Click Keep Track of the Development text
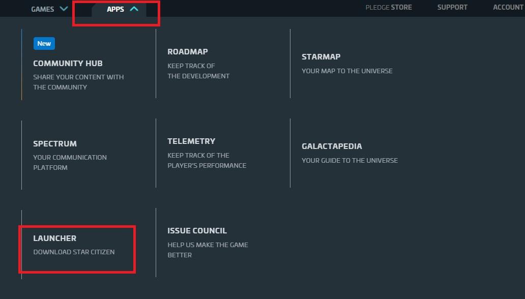 [x=198, y=71]
